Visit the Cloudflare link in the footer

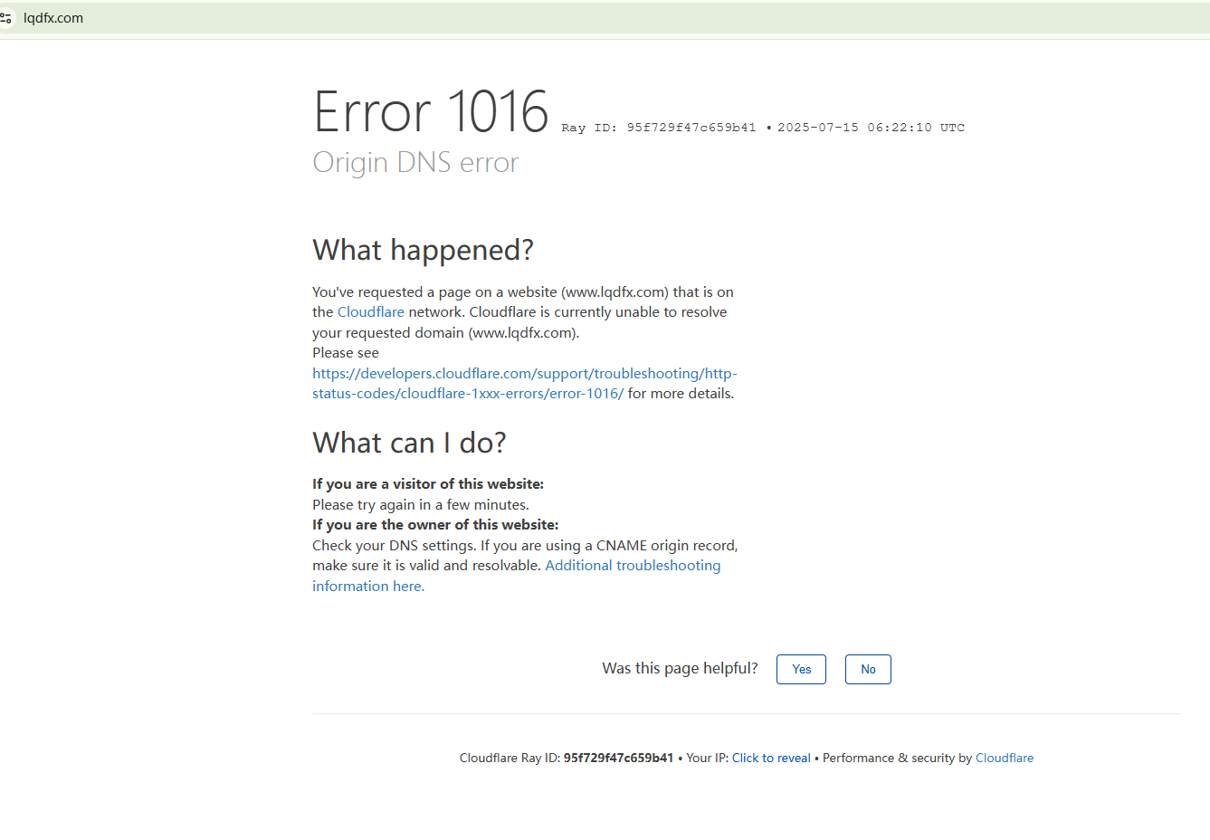(x=1005, y=759)
